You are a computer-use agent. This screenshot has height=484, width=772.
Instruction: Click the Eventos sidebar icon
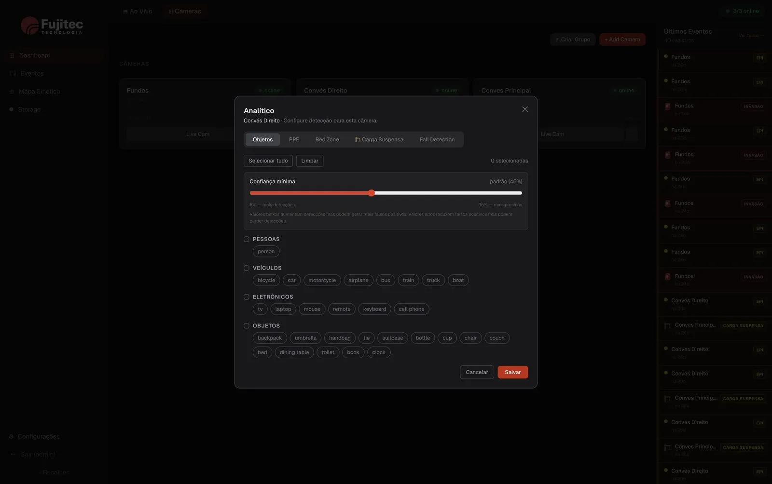pos(13,73)
